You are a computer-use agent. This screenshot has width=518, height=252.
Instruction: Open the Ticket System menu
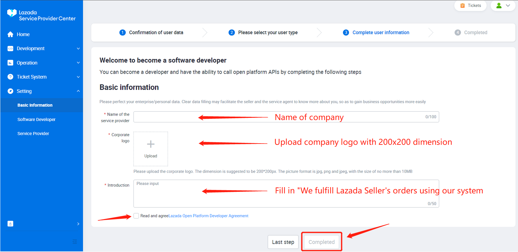[41, 77]
